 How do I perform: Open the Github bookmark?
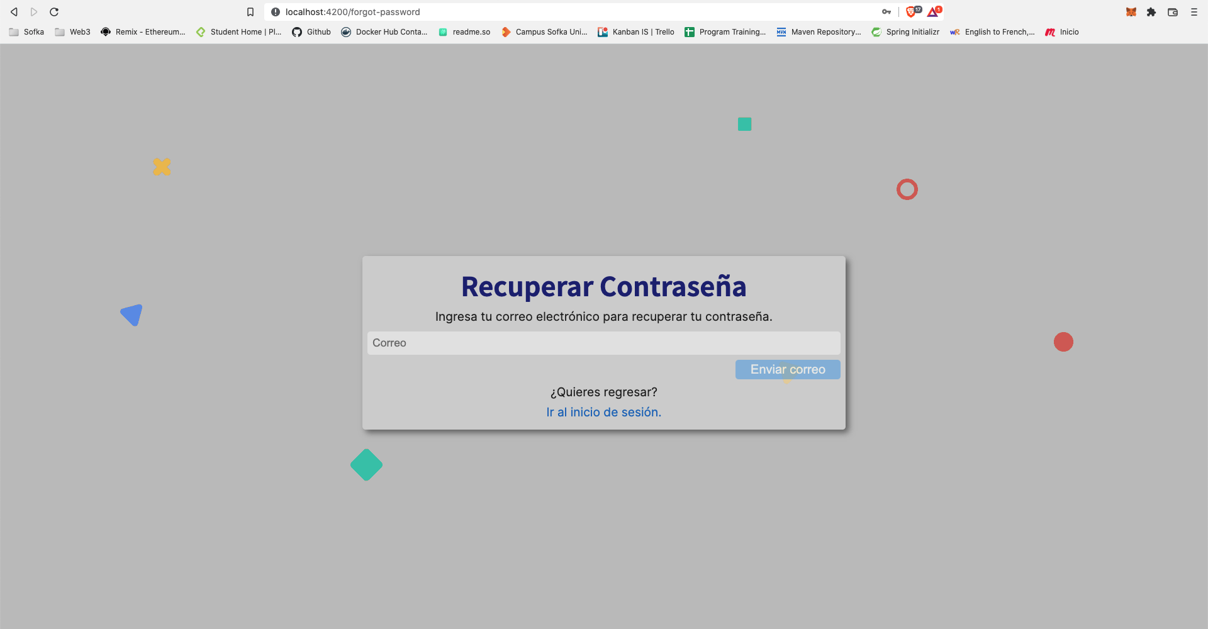(311, 31)
